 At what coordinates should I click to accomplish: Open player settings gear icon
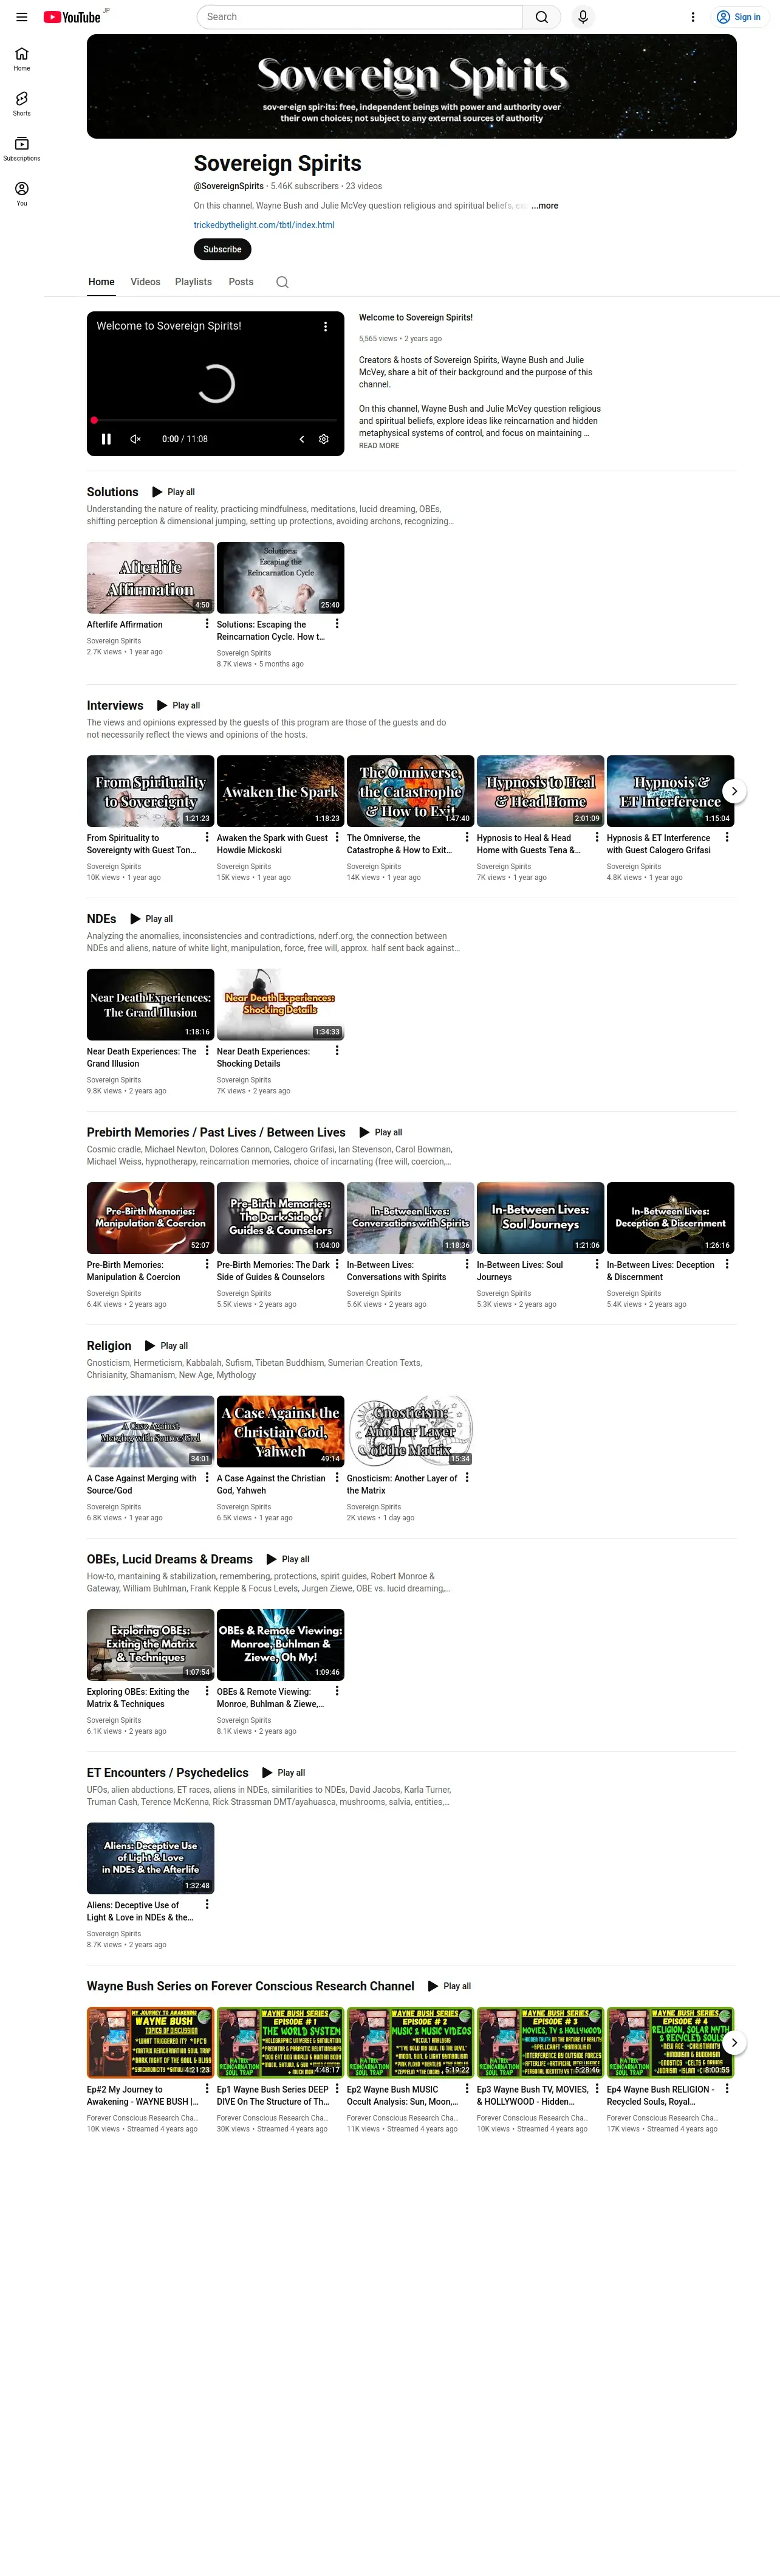point(324,439)
